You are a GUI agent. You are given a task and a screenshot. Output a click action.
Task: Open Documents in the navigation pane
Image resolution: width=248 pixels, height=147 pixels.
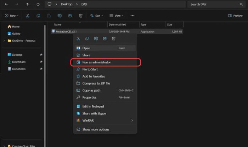point(17,69)
